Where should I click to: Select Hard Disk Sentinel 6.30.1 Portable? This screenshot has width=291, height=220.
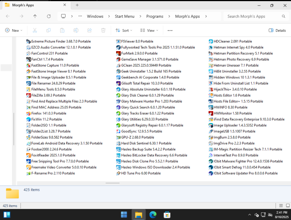click(x=144, y=144)
